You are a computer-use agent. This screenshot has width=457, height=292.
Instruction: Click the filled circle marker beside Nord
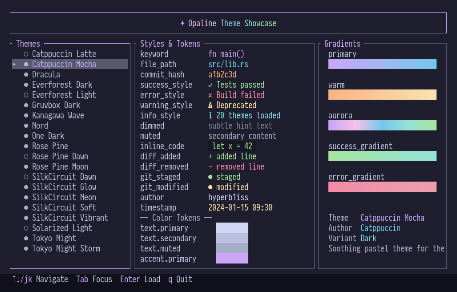coord(26,126)
